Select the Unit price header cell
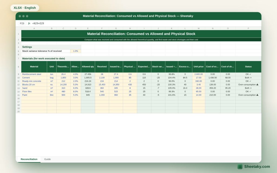Image resolution: width=277 pixels, height=173 pixels. pyautogui.click(x=199, y=67)
